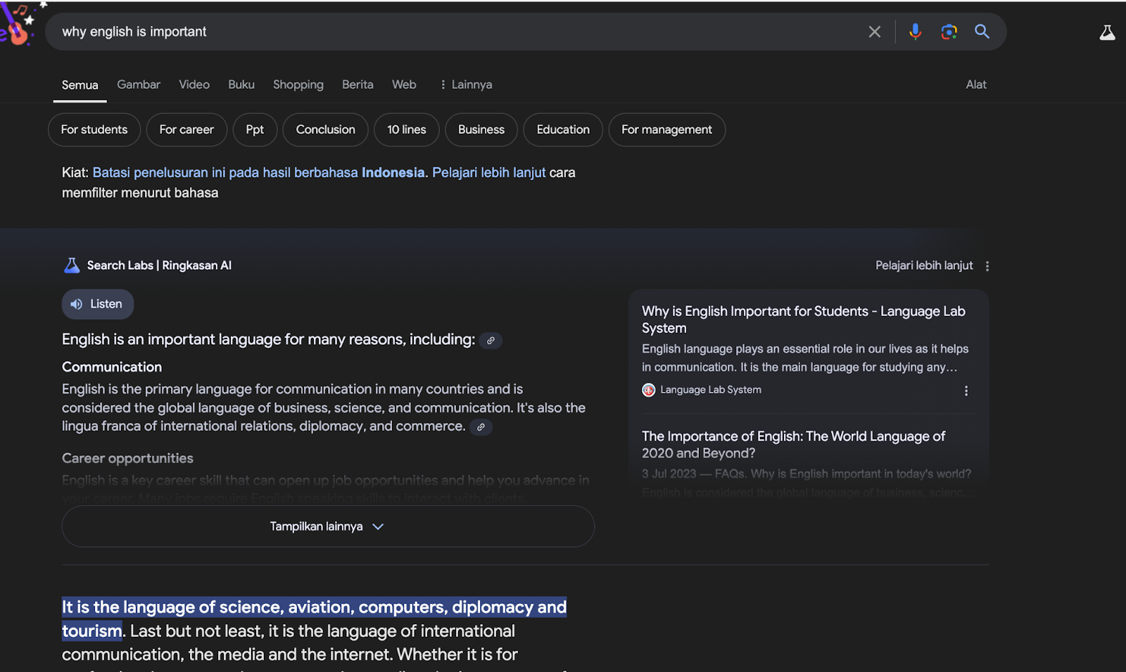
Task: Open citation link after 'diplomacy, and commerce.'
Action: point(481,427)
